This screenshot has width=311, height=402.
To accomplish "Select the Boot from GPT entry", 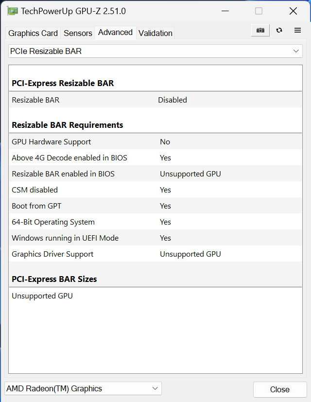I will click(x=155, y=206).
